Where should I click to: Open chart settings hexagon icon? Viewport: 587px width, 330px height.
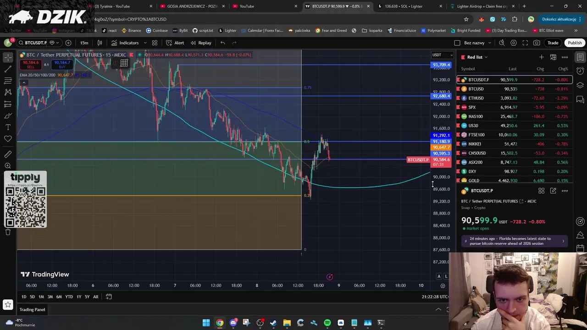point(514,43)
